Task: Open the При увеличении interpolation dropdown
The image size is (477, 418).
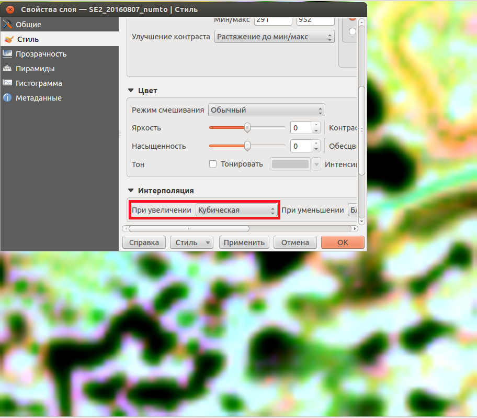Action: (x=235, y=210)
